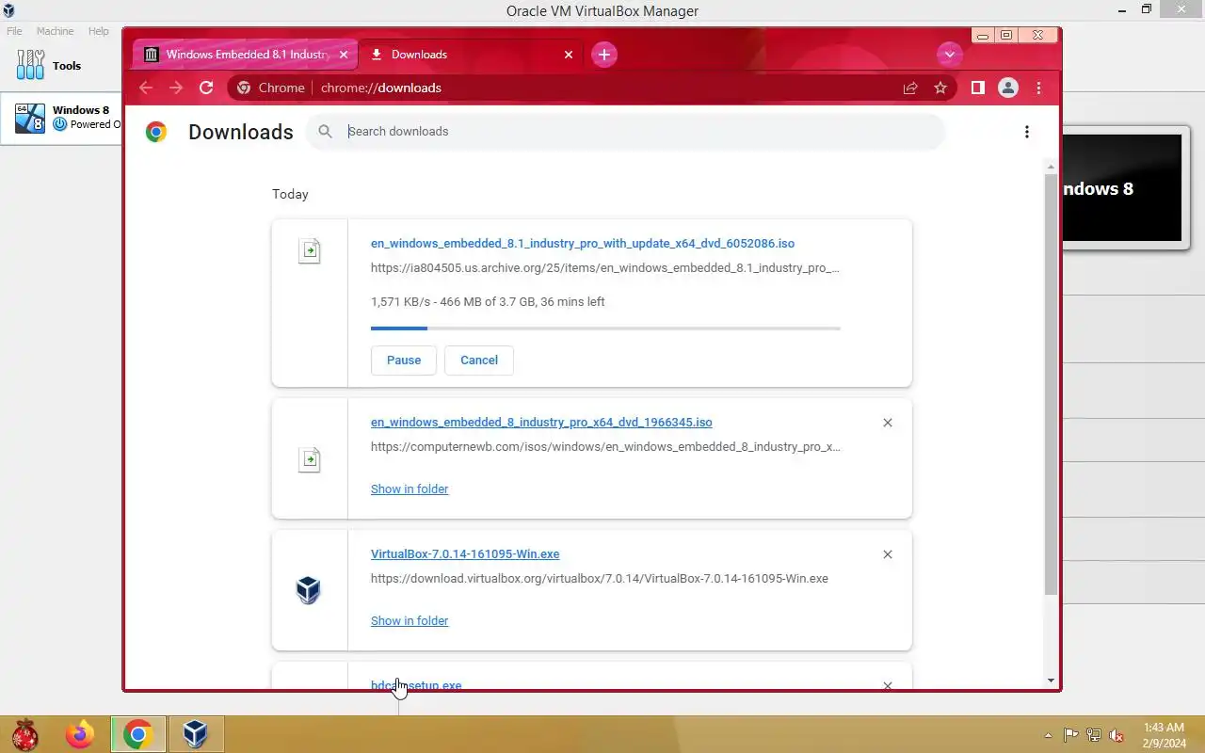This screenshot has width=1205, height=753.
Task: Switch to Windows Embedded 8.1 Industry tab
Action: tap(246, 55)
